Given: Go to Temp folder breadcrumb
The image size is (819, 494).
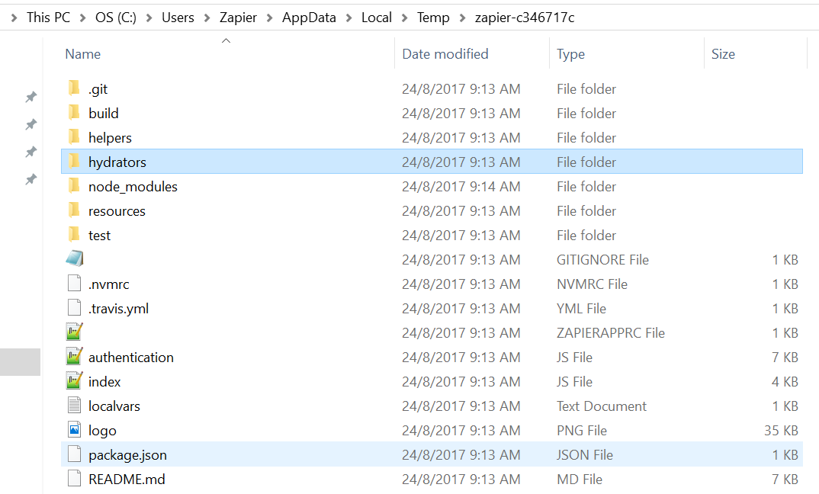Looking at the screenshot, I should [x=433, y=18].
